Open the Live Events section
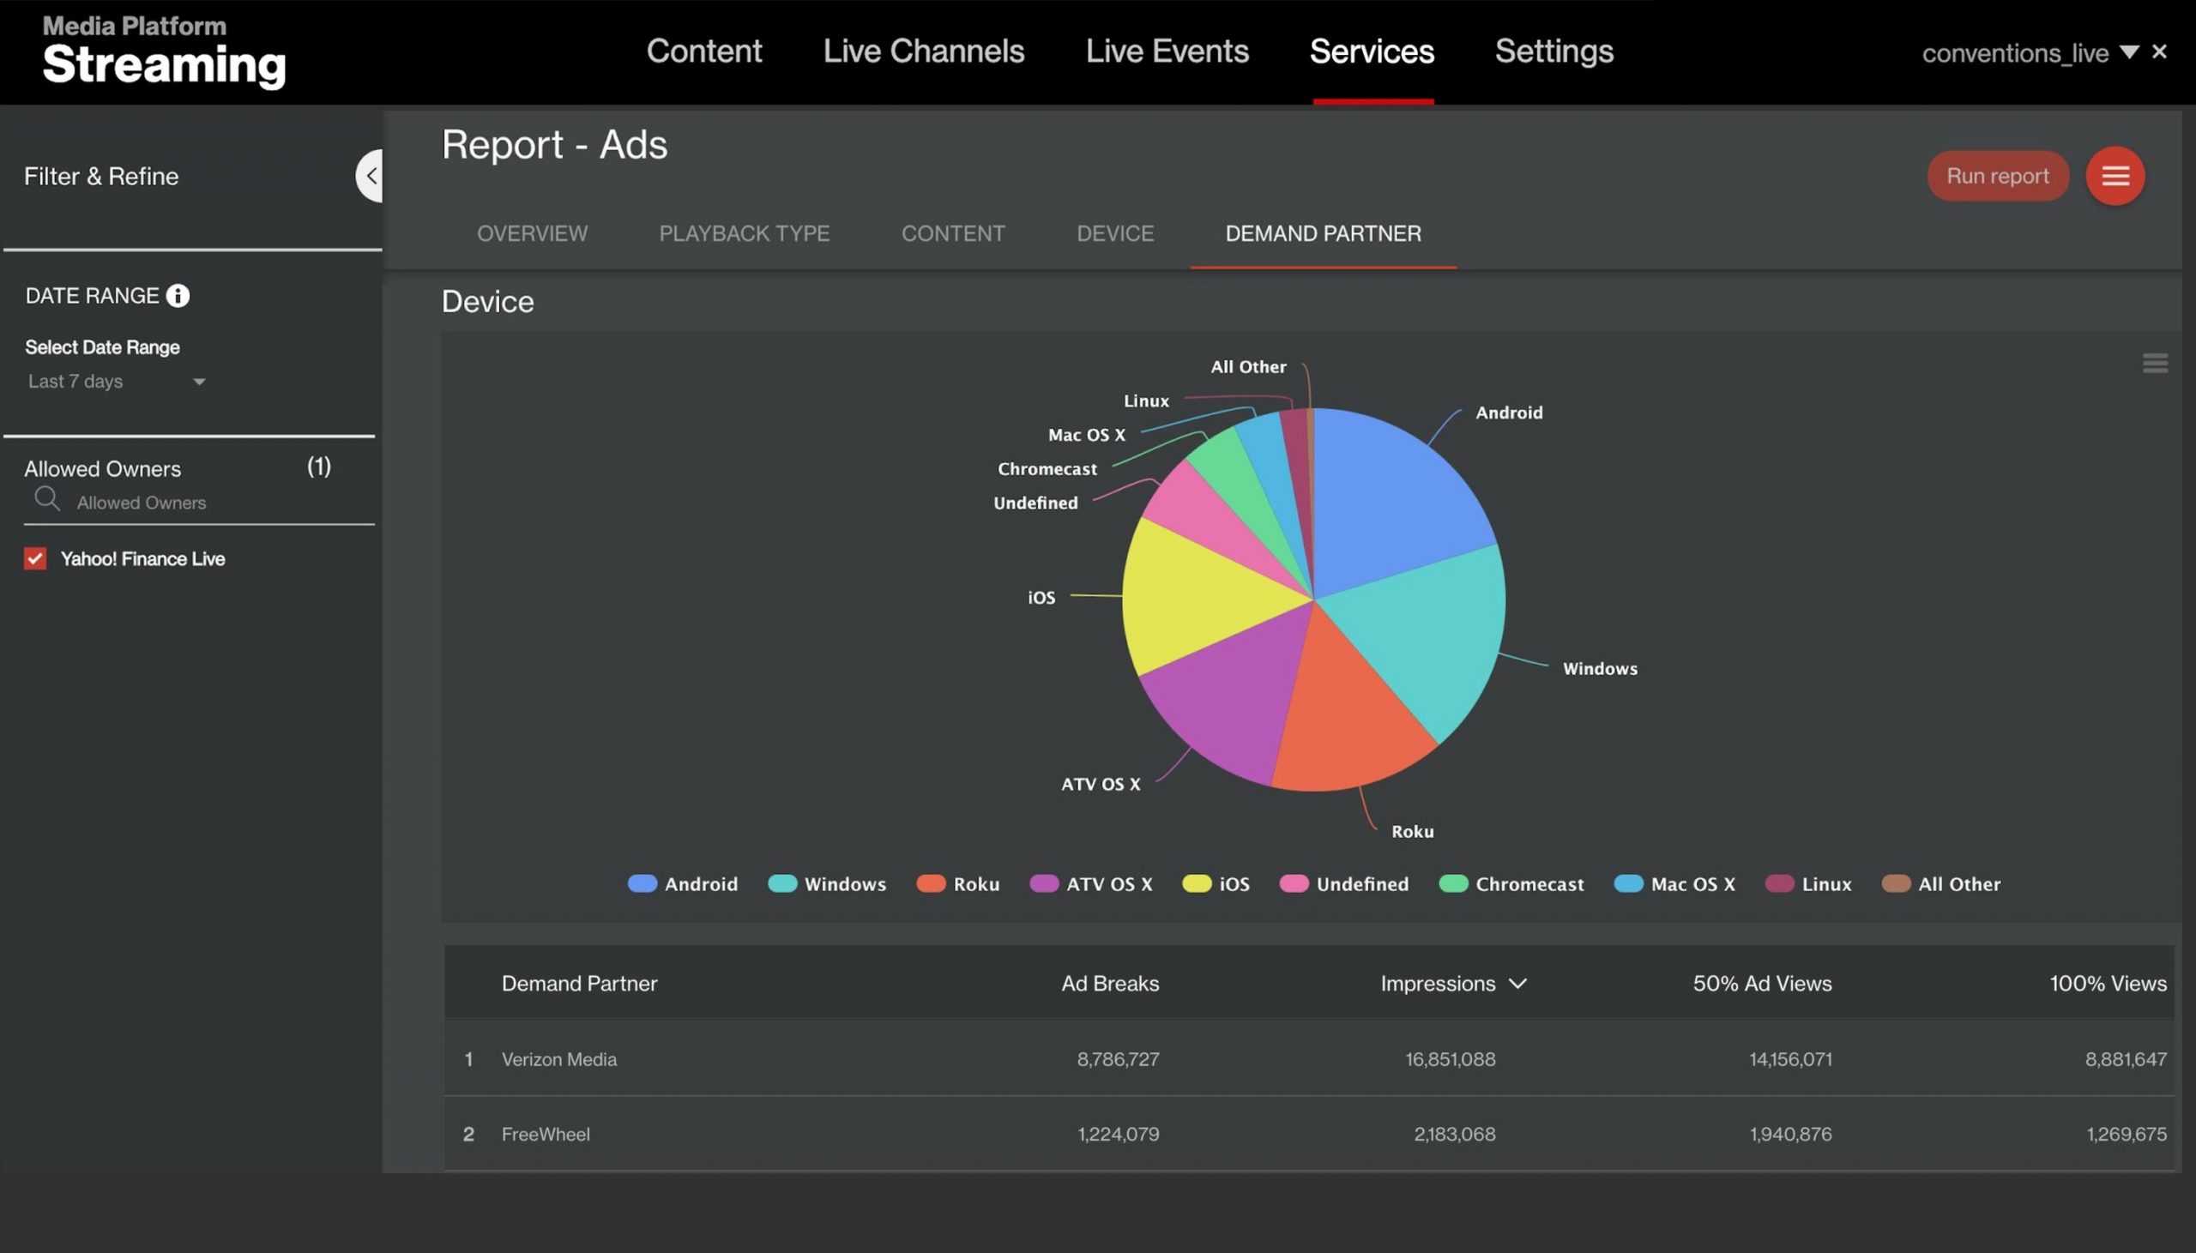2196x1253 pixels. pos(1166,51)
